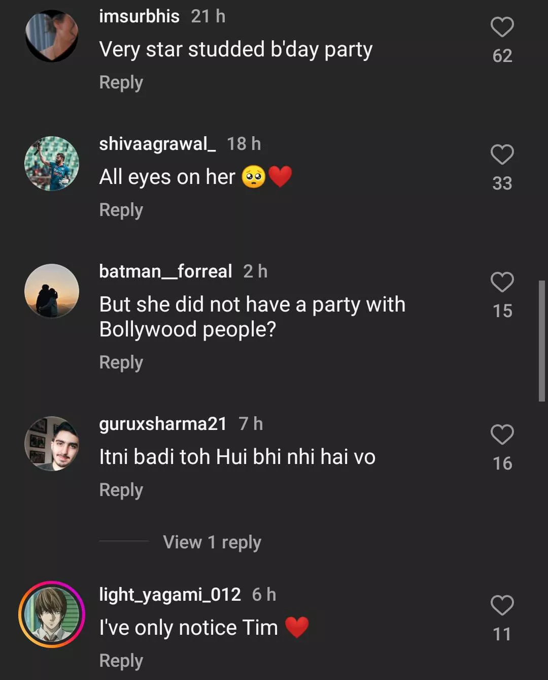This screenshot has width=548, height=680.
Task: Reply to the 'All eyes on her' comment
Action: 121,210
